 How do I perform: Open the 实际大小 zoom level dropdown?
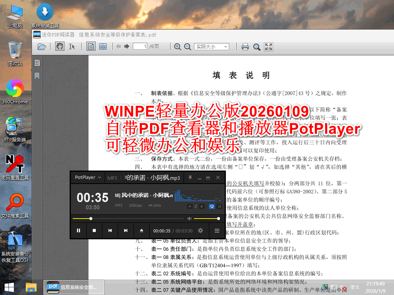coord(211,46)
